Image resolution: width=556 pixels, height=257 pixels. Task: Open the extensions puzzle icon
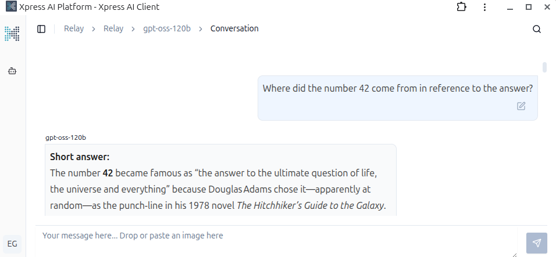(x=462, y=7)
